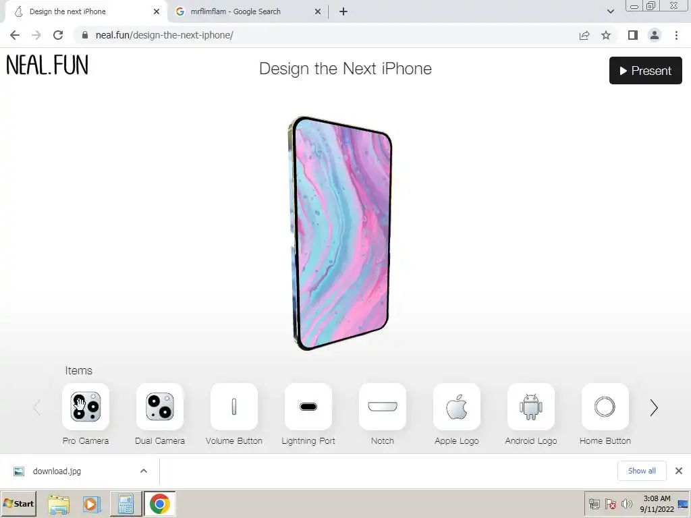Switch to mrflimflam Google Search tab

(x=247, y=11)
